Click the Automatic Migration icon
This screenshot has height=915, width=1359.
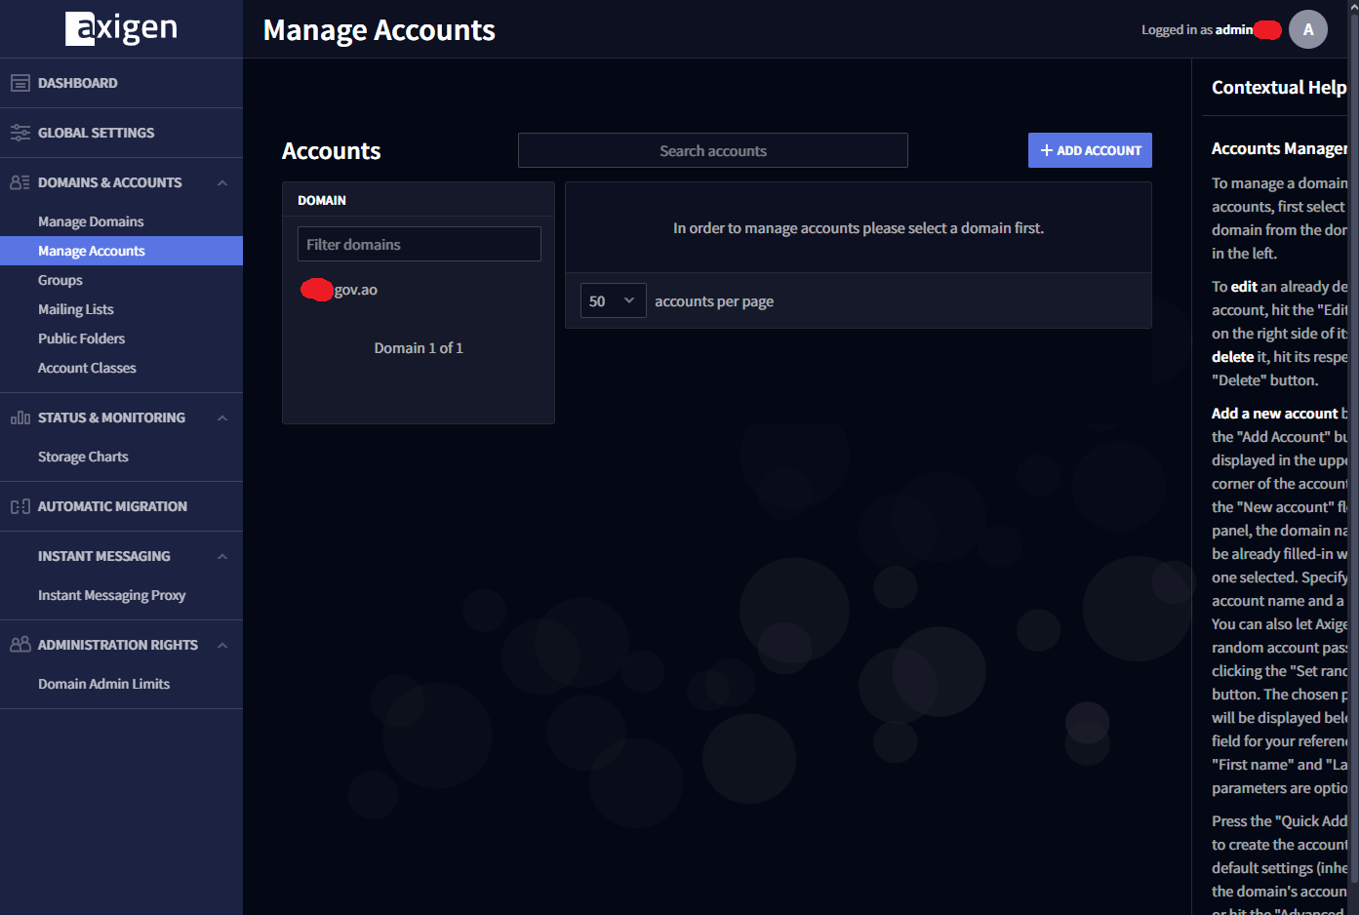tap(20, 506)
